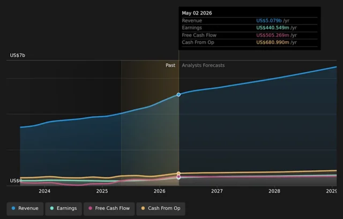
Task: Click the 2024 x-axis year label
Action: 44,191
